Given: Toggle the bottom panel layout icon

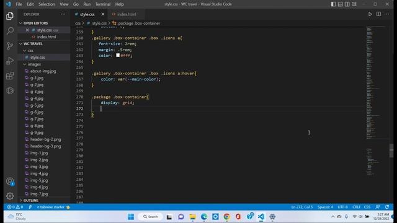Looking at the screenshot, I should click(341, 4).
